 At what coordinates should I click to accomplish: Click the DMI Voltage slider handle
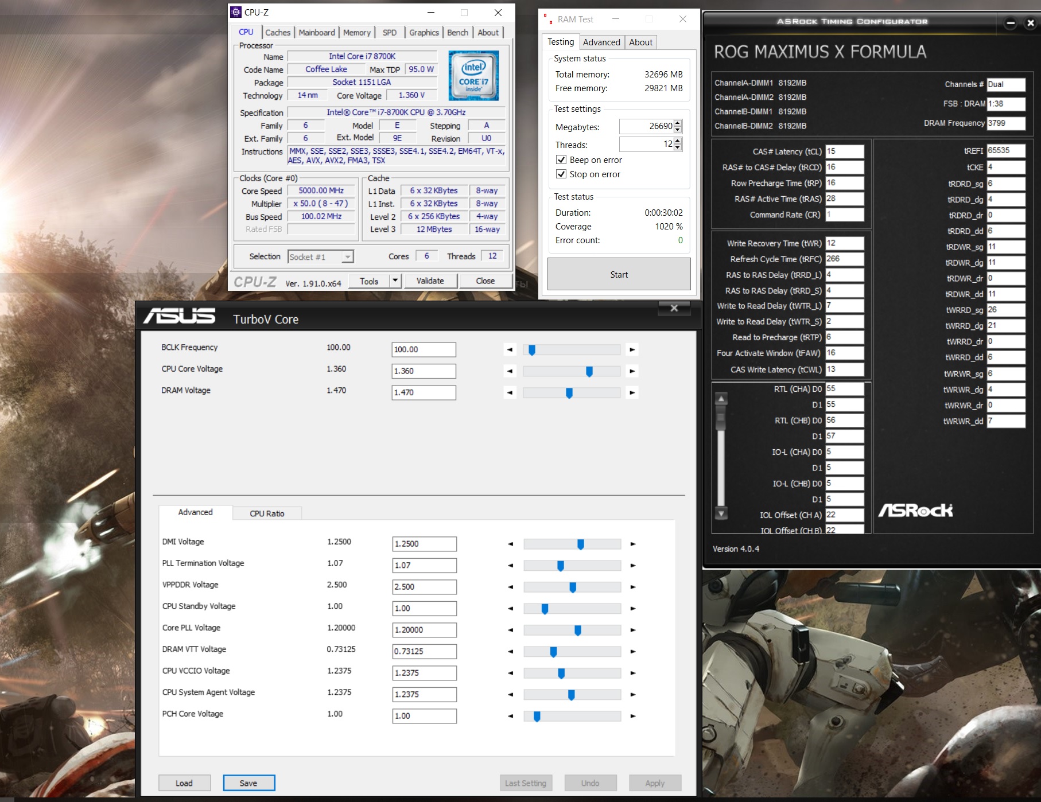click(581, 544)
